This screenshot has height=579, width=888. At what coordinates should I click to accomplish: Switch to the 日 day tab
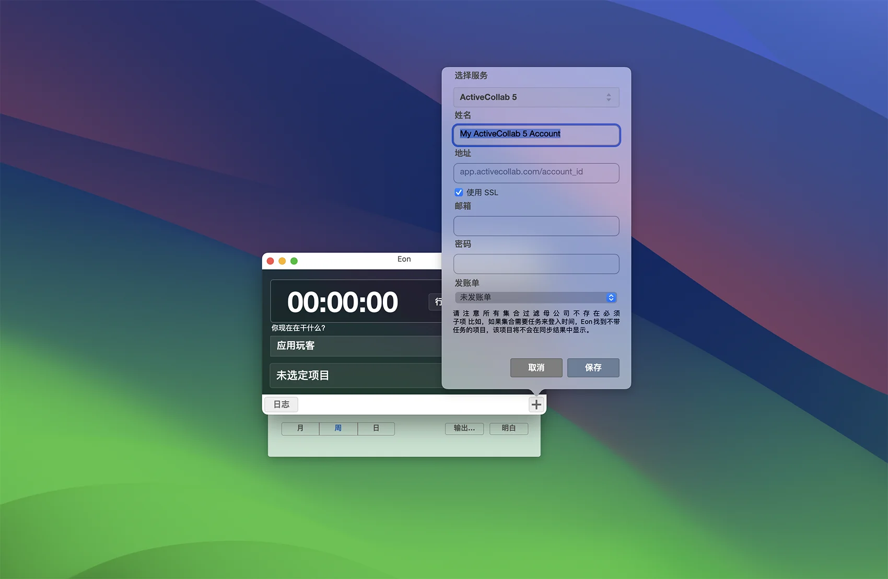pyautogui.click(x=376, y=429)
